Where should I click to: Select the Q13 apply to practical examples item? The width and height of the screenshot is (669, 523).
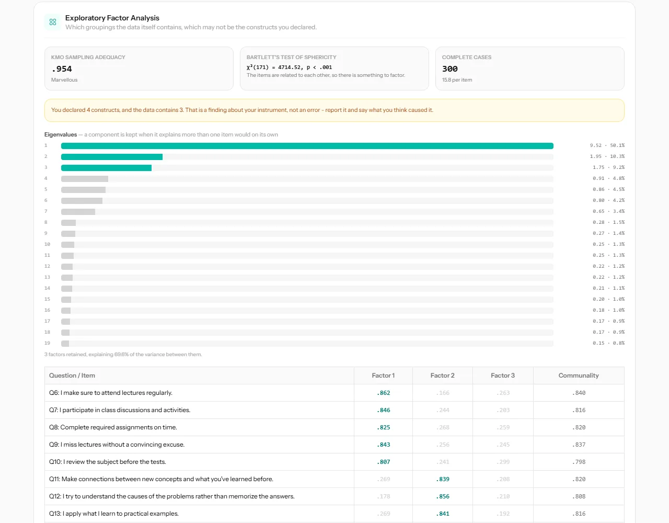(x=334, y=514)
